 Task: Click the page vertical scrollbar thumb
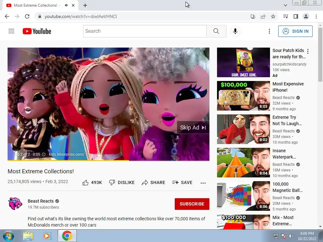pos(320,55)
